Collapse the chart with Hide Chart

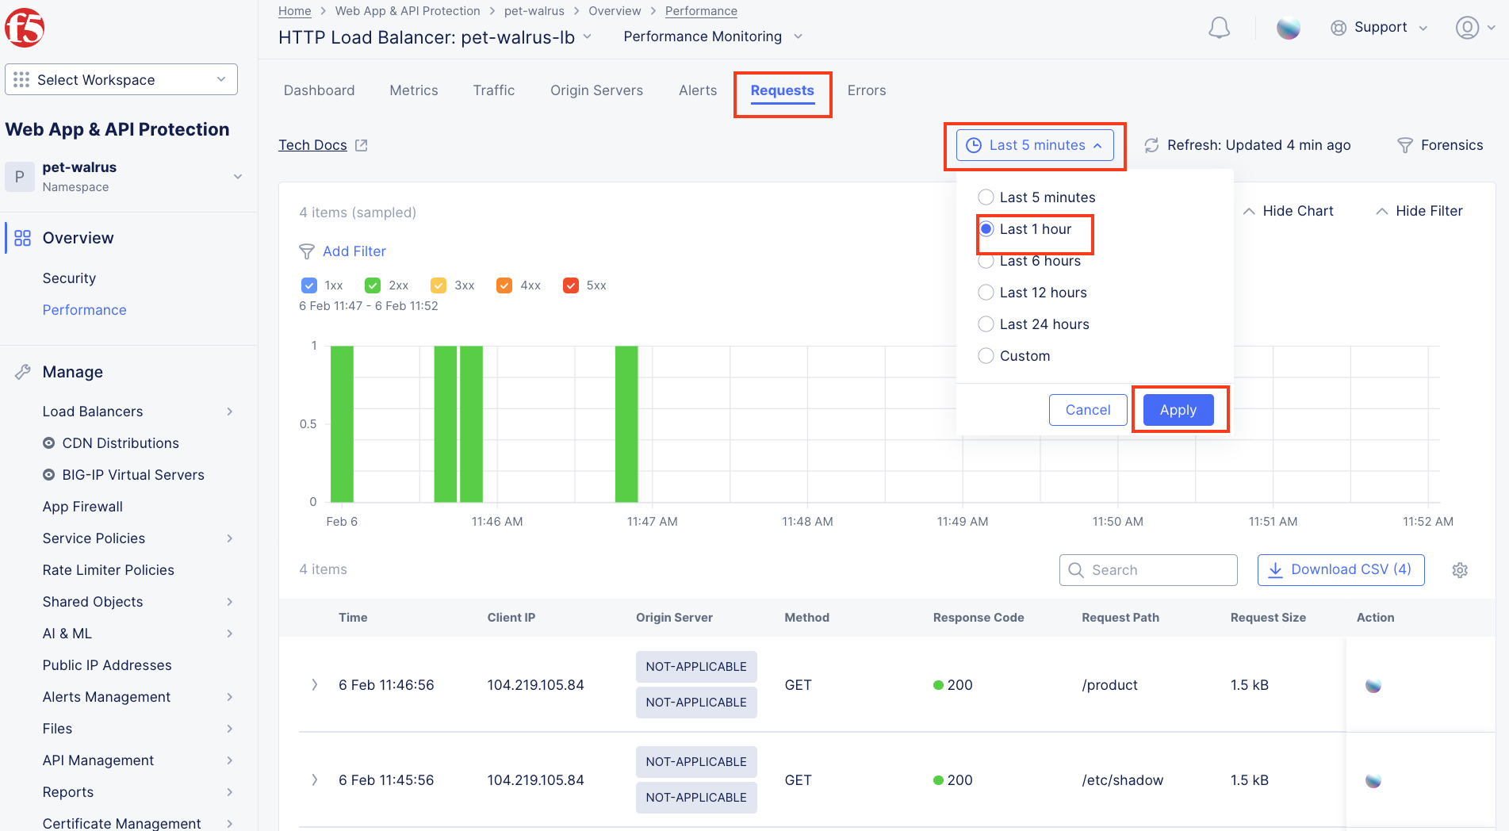(1288, 211)
